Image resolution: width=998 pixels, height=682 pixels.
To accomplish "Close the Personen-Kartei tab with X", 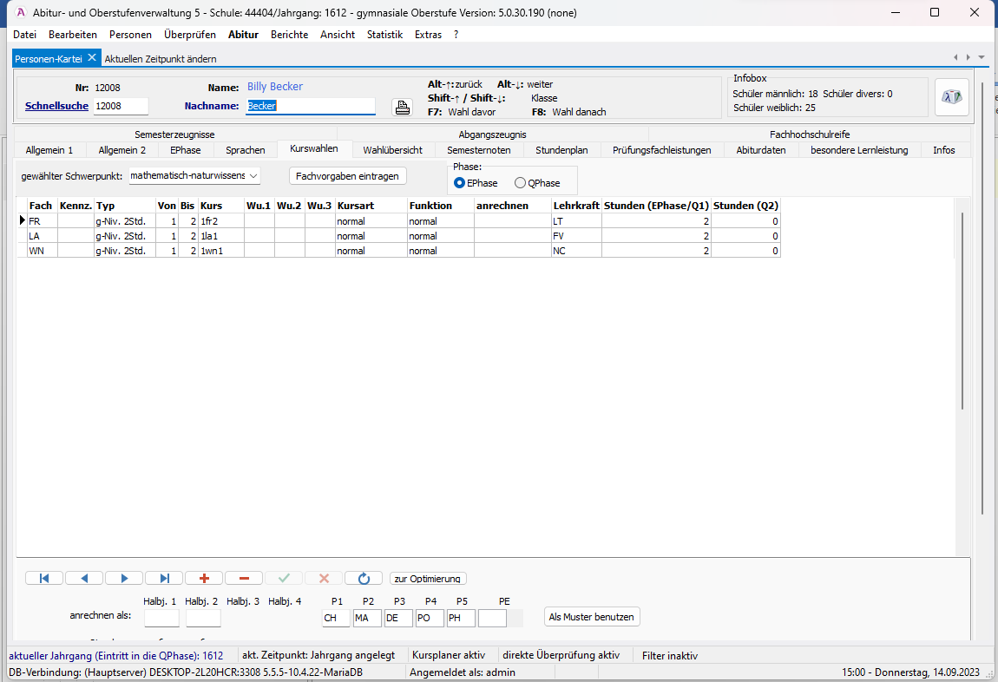I will click(x=92, y=57).
